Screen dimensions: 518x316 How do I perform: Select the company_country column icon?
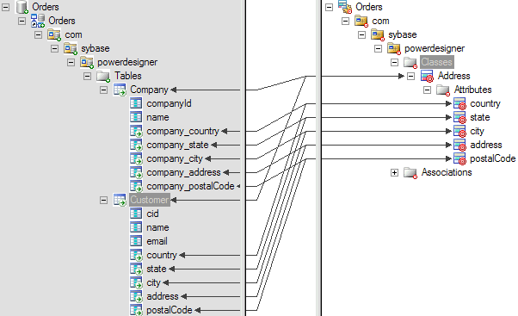pyautogui.click(x=136, y=131)
